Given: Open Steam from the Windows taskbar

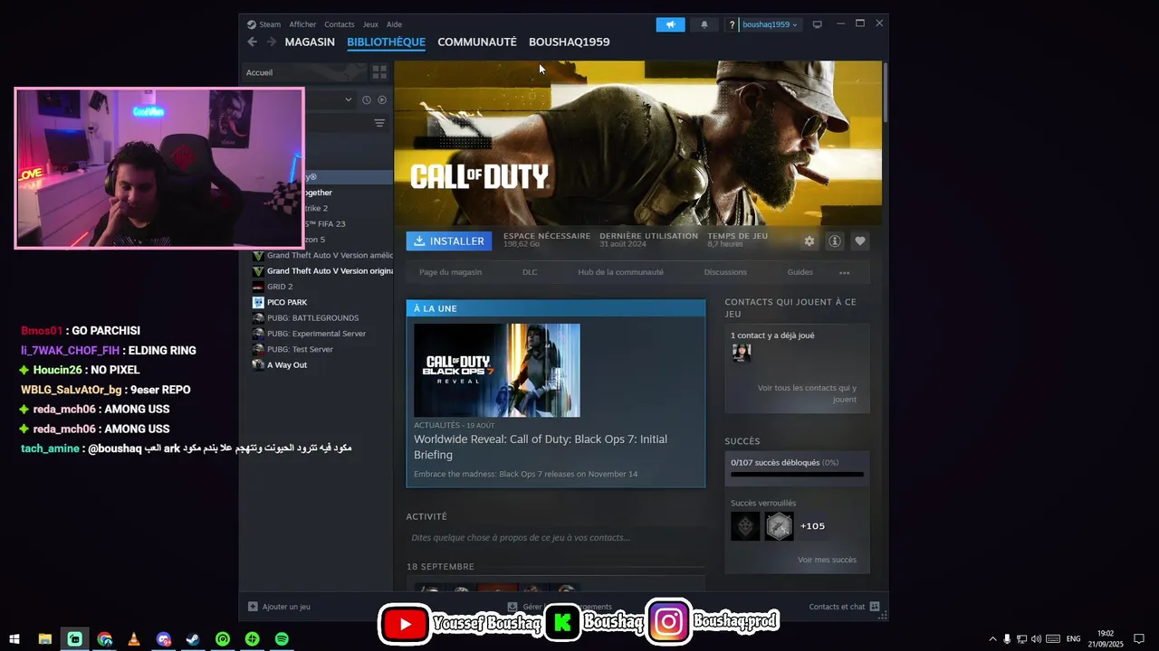Looking at the screenshot, I should (193, 639).
